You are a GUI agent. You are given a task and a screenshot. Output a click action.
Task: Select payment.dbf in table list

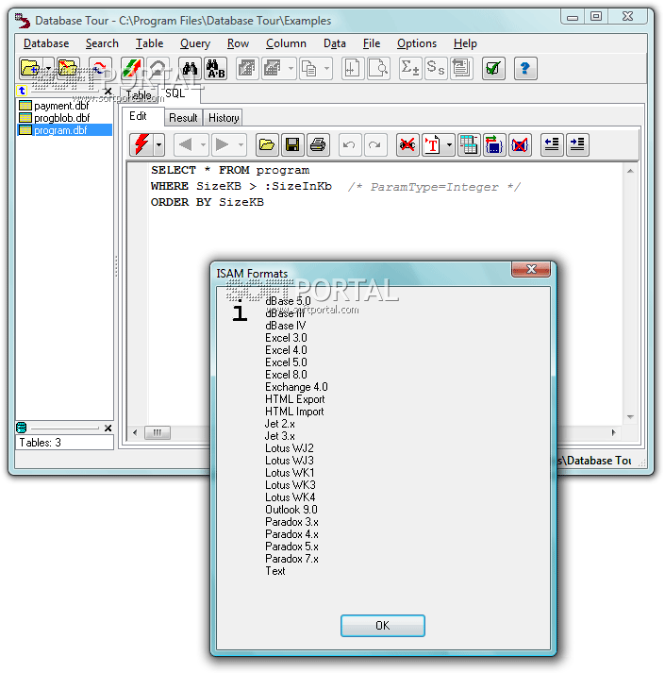point(61,106)
